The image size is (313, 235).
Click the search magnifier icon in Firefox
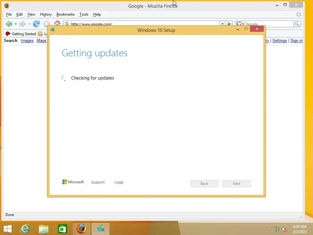[297, 24]
